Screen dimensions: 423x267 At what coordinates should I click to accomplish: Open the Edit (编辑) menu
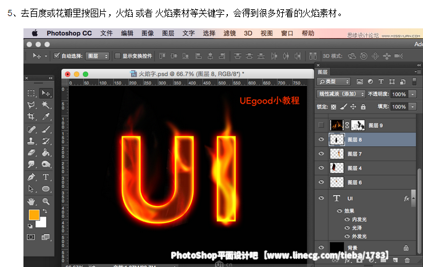[x=127, y=33]
